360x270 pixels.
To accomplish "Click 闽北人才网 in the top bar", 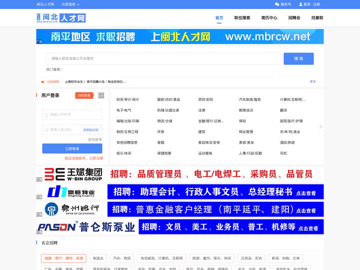I will pyautogui.click(x=45, y=4).
